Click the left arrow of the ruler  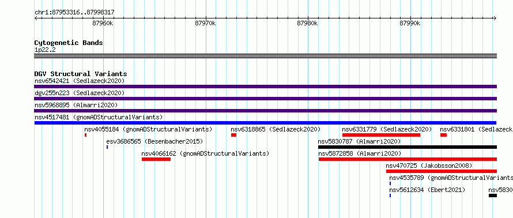tap(36, 18)
